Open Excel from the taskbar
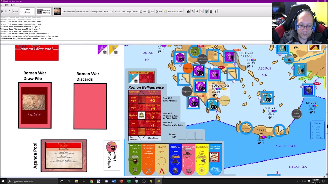This screenshot has height=184, width=328. coord(129,181)
